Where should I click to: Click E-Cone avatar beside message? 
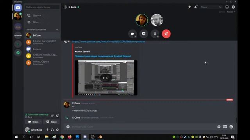tap(67, 105)
